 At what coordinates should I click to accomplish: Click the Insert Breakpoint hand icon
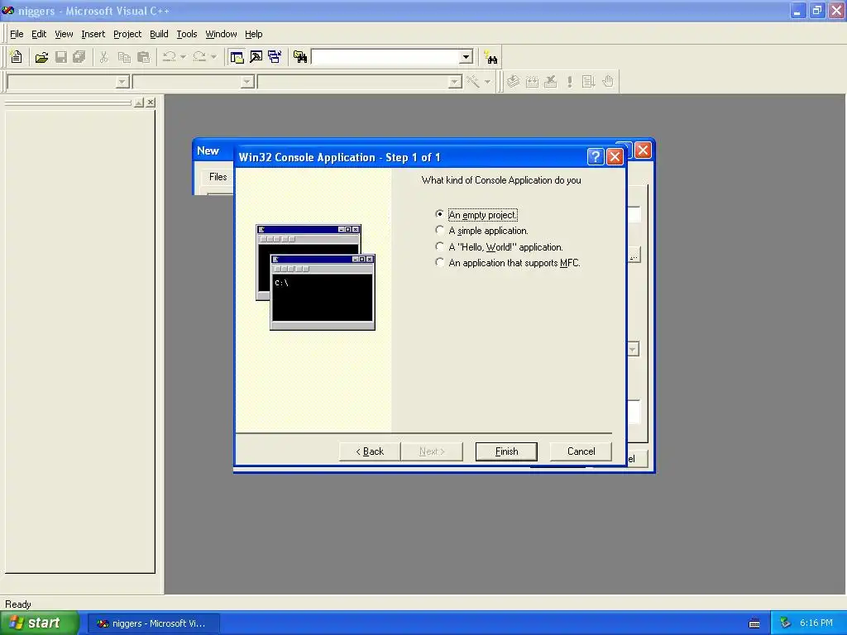[x=608, y=82]
